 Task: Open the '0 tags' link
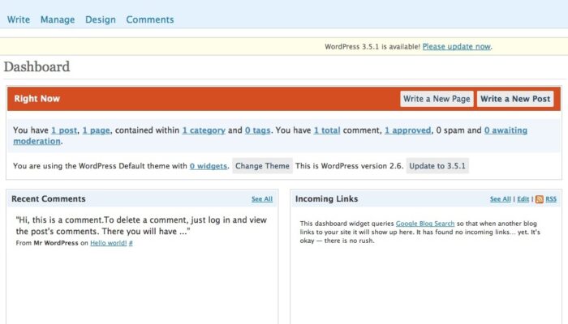click(257, 130)
